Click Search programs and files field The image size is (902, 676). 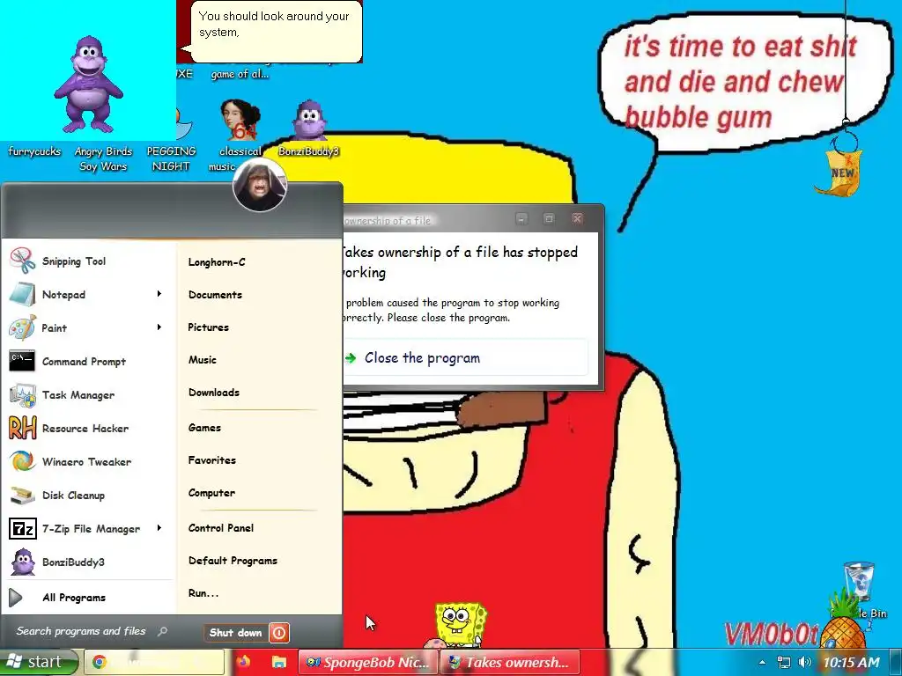[x=91, y=632]
